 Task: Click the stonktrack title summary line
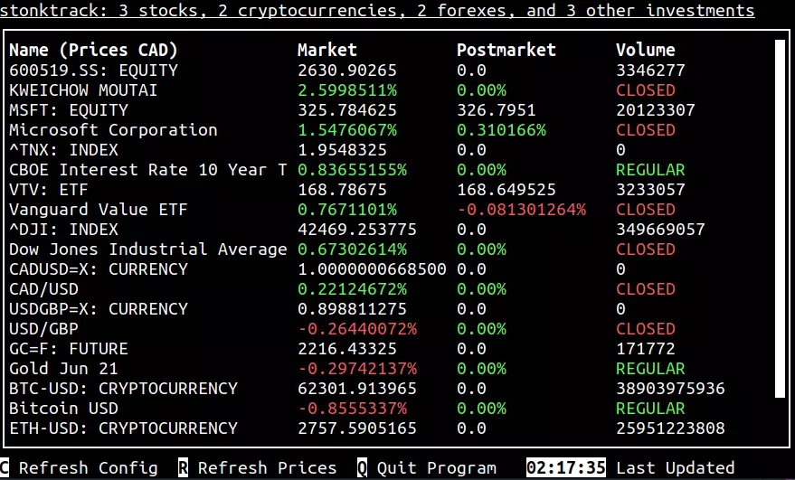(x=377, y=11)
